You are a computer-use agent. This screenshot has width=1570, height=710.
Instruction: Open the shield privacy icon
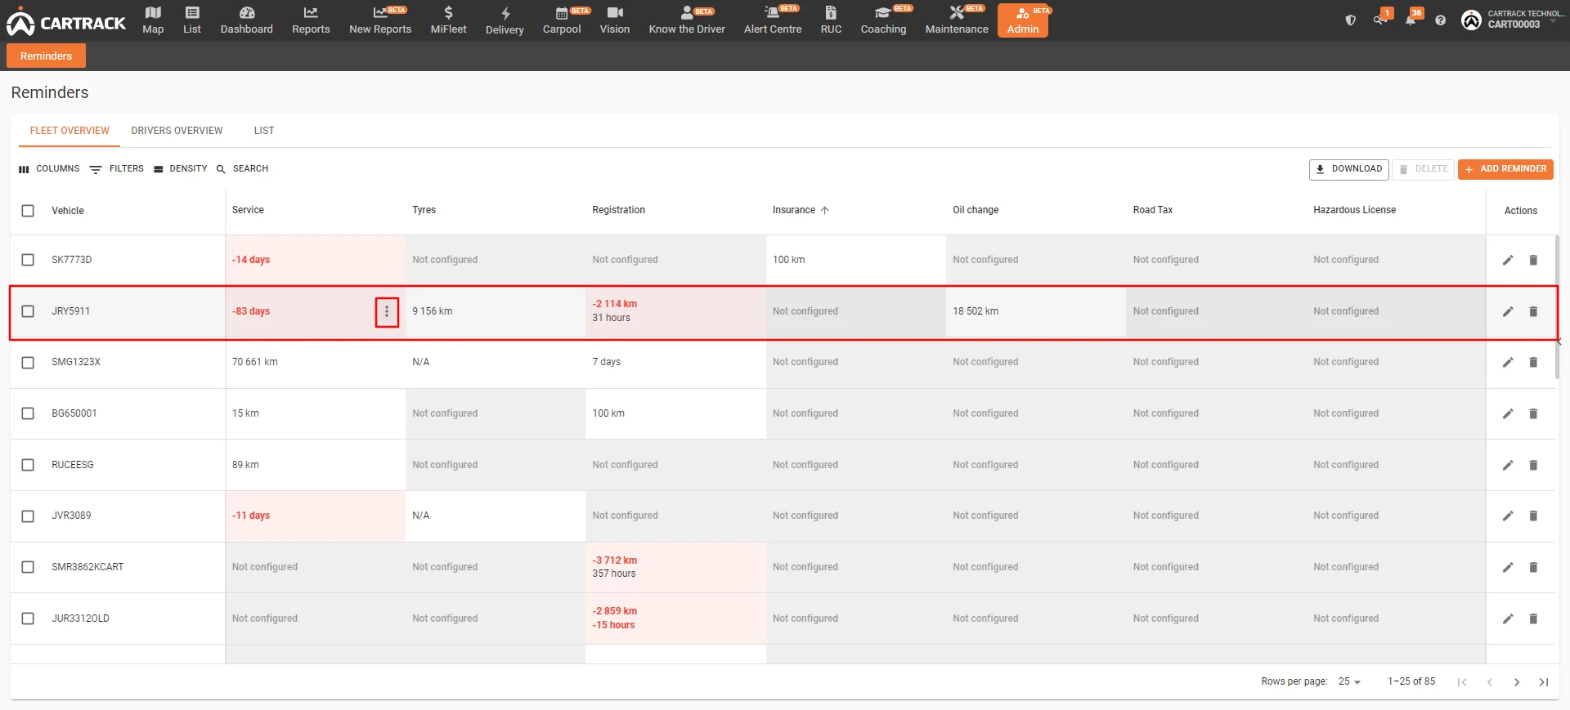[1351, 20]
